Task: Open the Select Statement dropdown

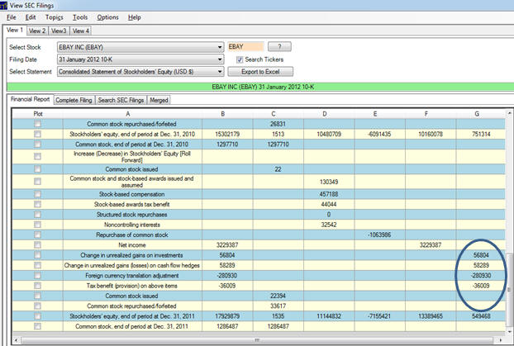Action: (x=219, y=72)
